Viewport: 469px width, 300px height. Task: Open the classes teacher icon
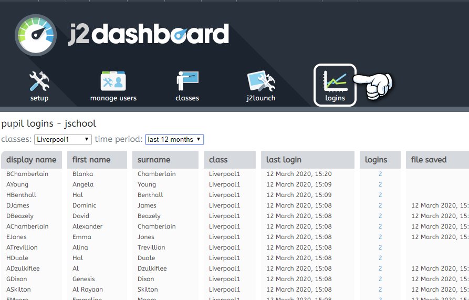(x=187, y=81)
